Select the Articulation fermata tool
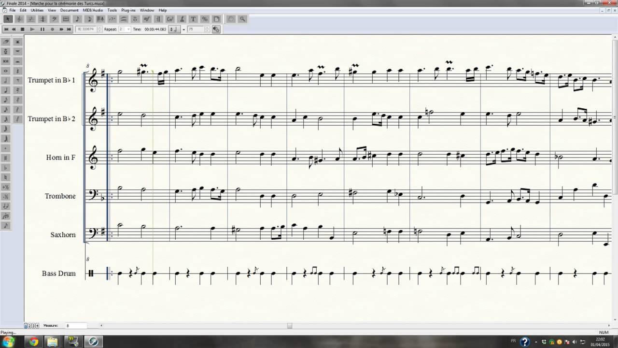Viewport: 618px width, 348px height. click(135, 19)
